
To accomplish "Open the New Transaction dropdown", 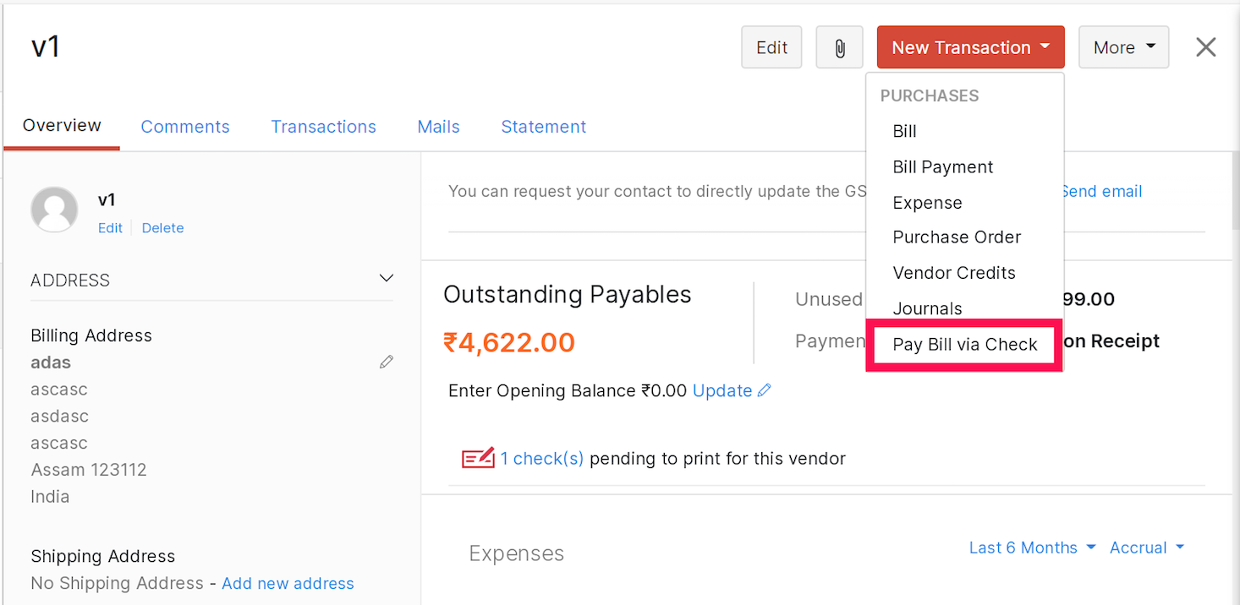I will click(970, 48).
